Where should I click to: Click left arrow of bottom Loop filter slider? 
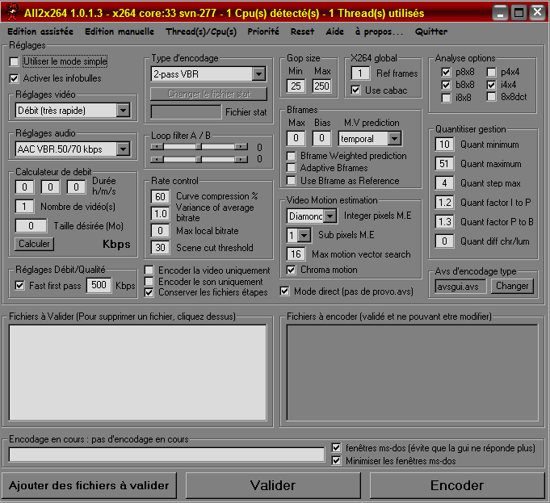(x=157, y=159)
